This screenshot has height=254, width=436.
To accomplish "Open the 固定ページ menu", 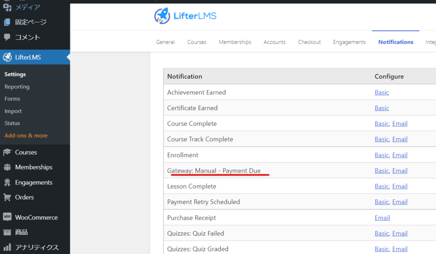I will [x=31, y=22].
